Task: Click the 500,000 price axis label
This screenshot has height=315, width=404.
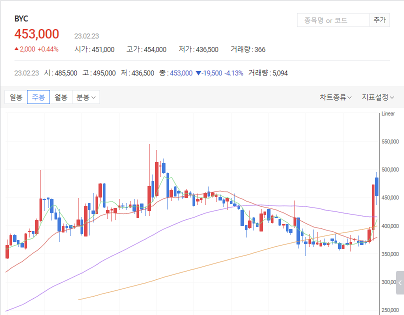Action: (x=390, y=169)
